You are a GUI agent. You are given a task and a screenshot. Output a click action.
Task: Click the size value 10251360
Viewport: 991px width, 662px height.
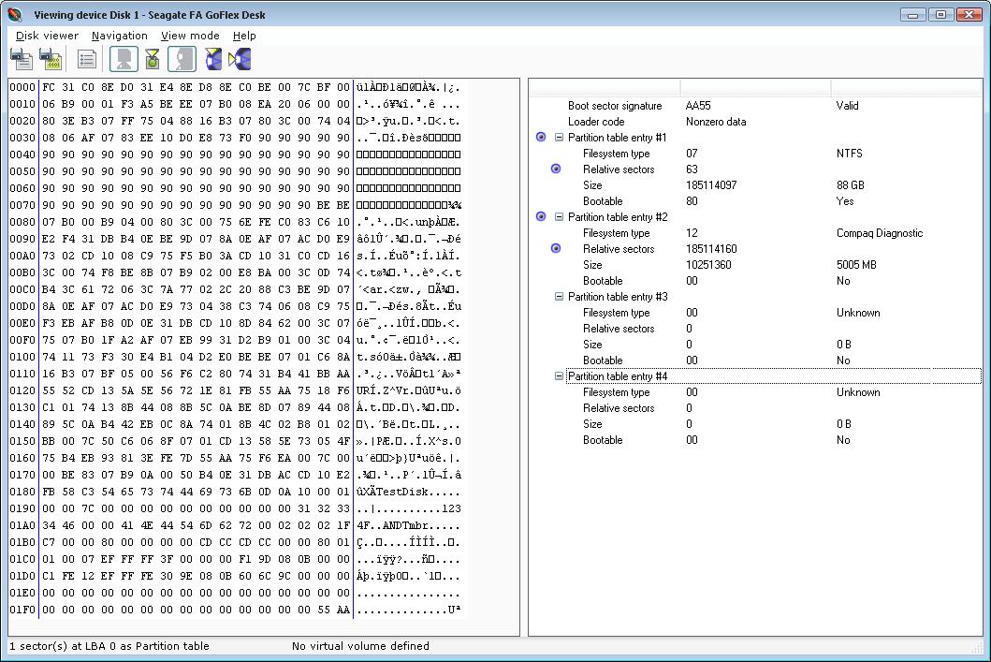(708, 265)
